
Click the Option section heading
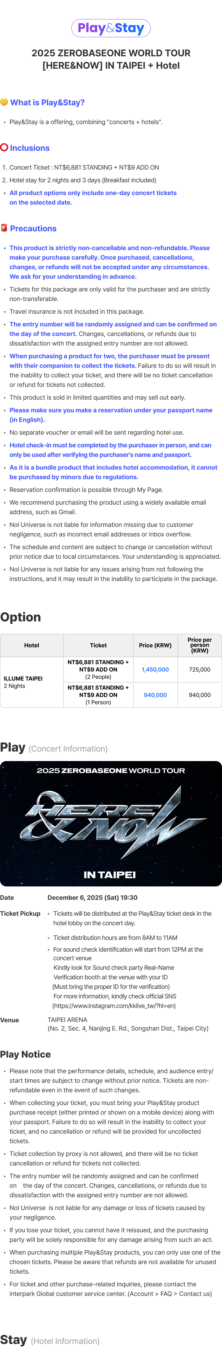pyautogui.click(x=21, y=617)
